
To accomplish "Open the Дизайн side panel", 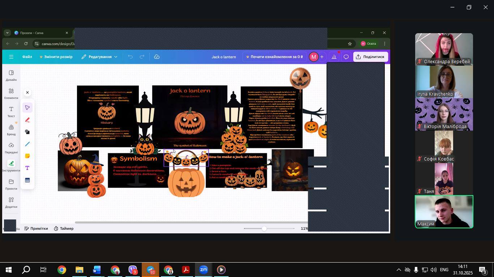I will click(x=11, y=76).
